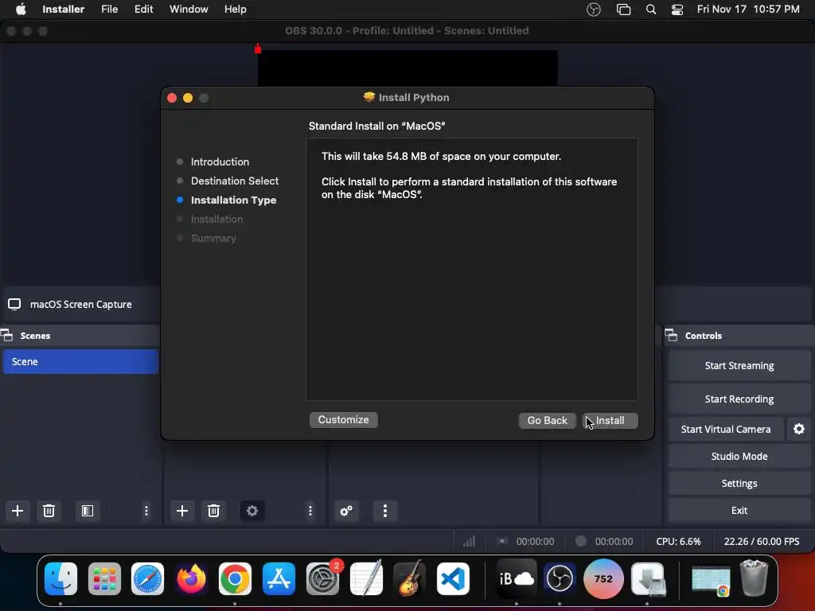This screenshot has height=611, width=815.
Task: Click Start Streaming in OBS Controls
Action: point(739,366)
